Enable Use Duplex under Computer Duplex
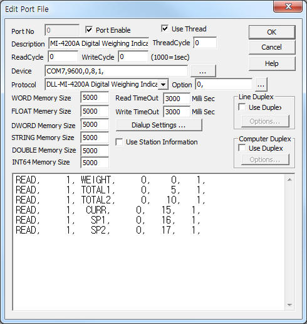 click(242, 148)
